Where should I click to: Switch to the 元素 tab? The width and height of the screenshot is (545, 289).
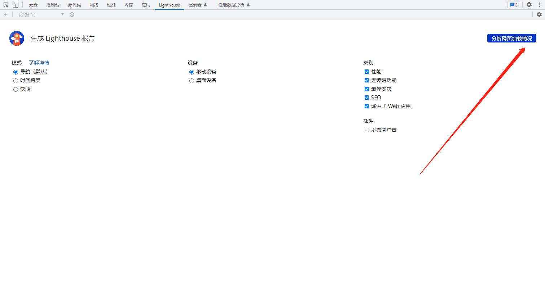tap(33, 5)
